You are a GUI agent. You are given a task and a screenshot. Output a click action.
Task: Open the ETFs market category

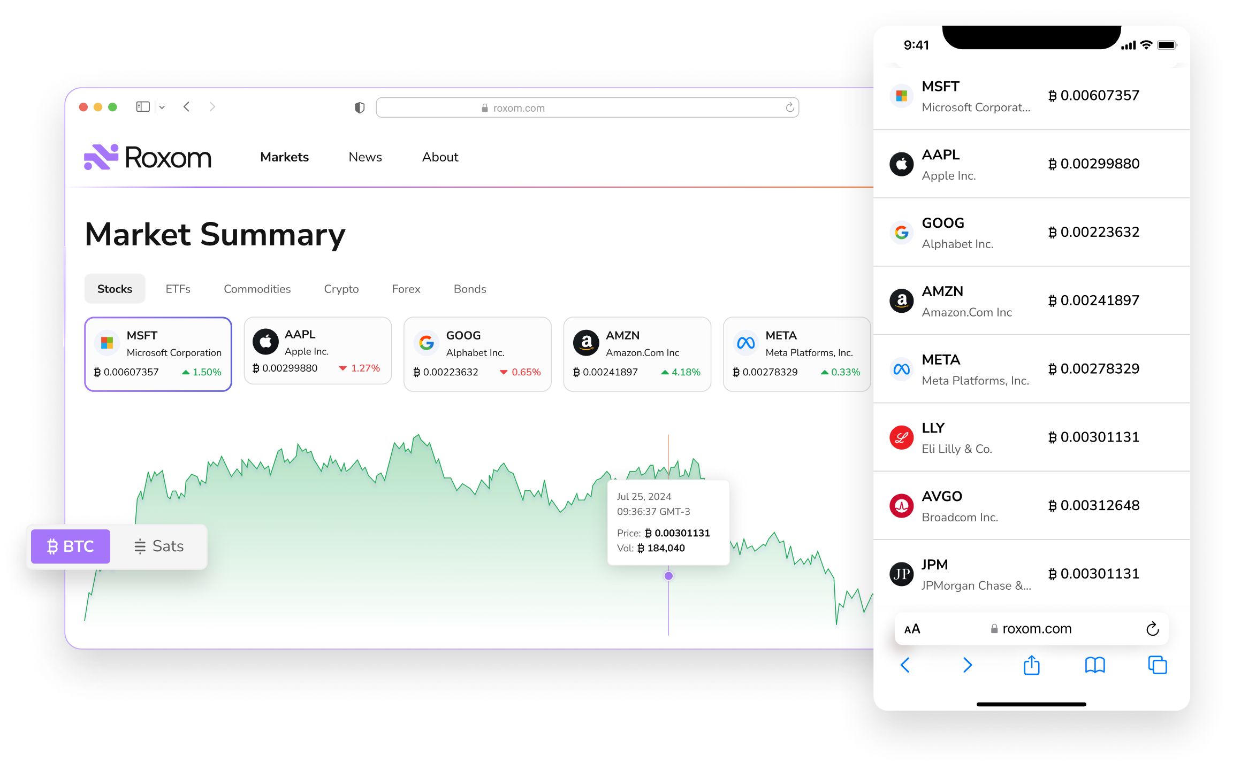178,289
